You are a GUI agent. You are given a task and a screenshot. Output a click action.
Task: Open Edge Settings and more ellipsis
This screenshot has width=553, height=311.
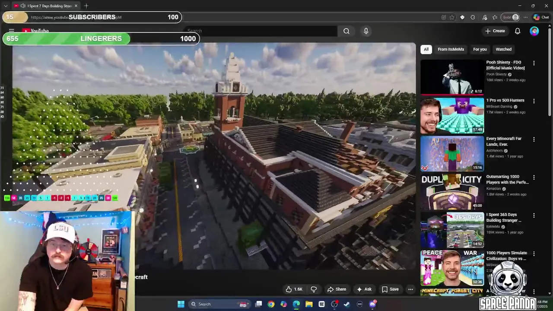pos(525,17)
